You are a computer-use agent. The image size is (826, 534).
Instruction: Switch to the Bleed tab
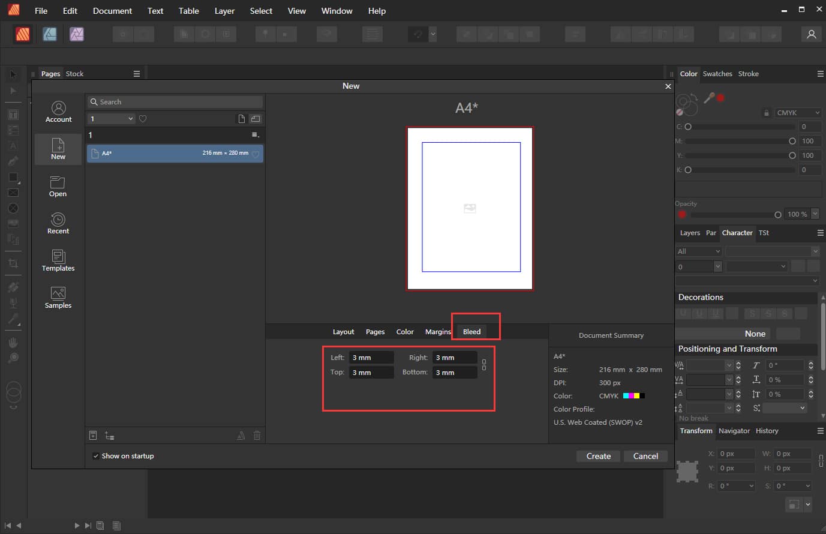[471, 332]
